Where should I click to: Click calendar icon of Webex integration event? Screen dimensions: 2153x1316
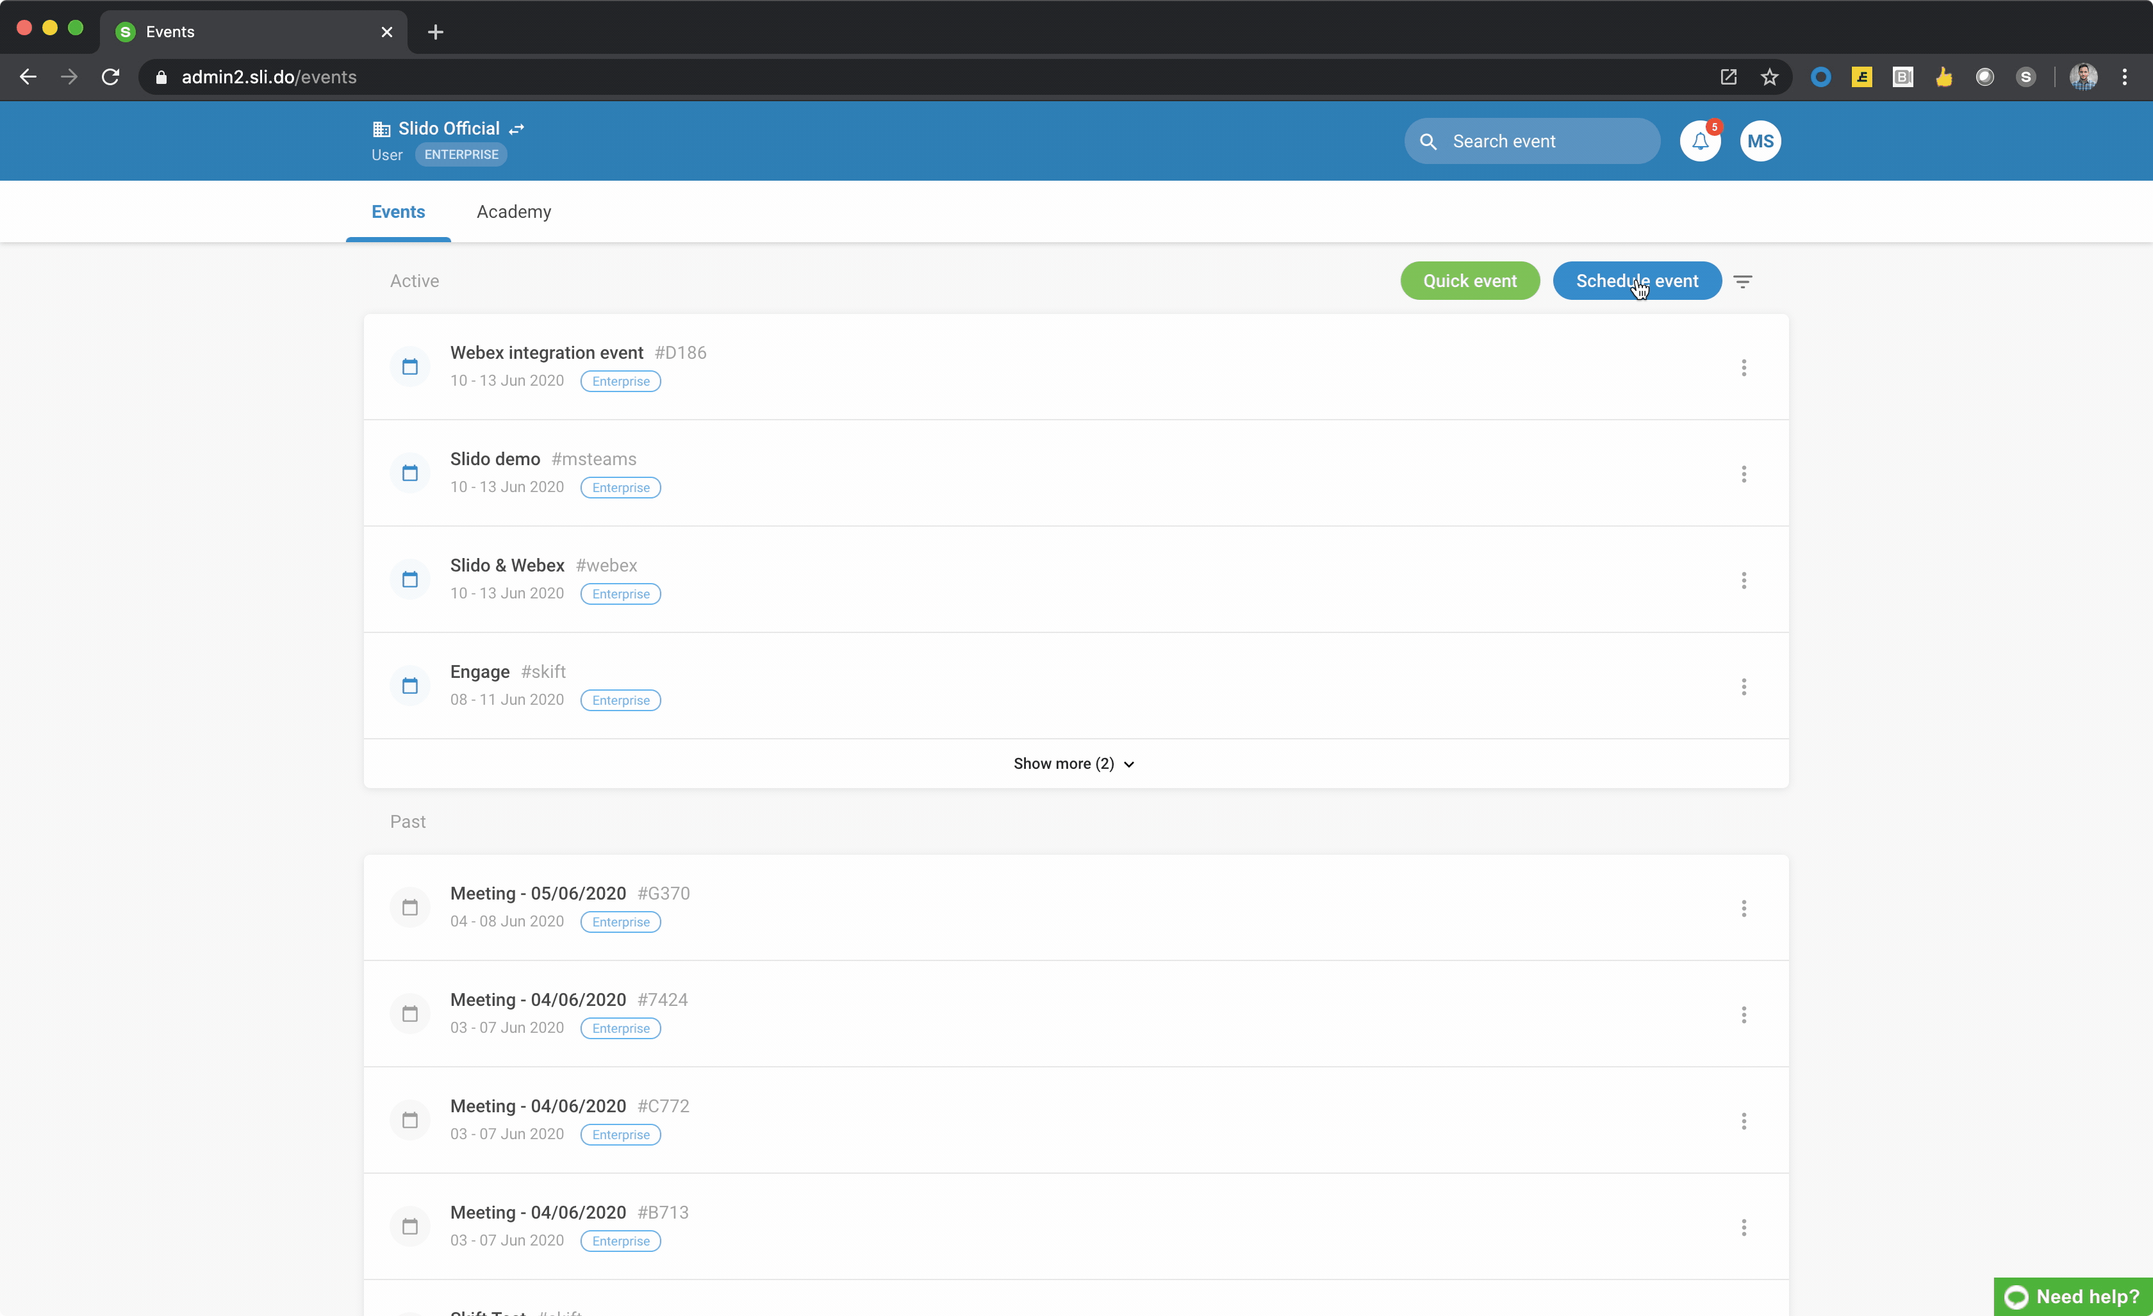pos(410,366)
